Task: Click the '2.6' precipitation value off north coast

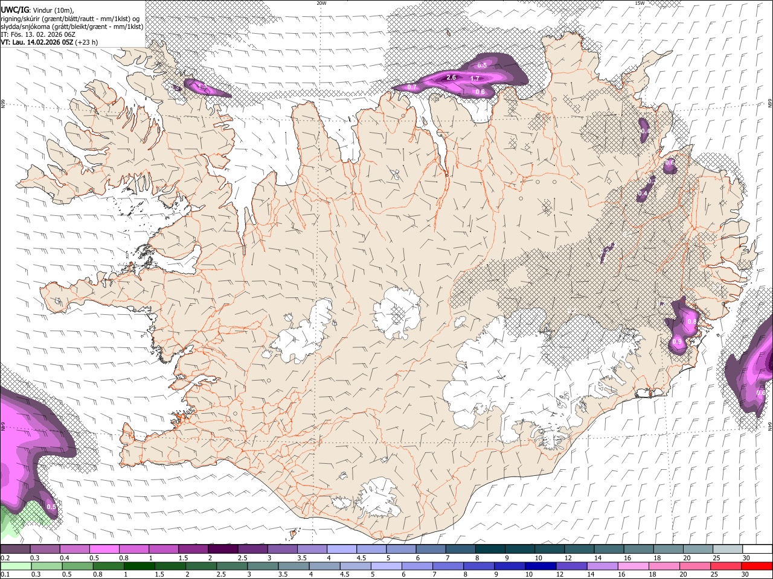Action: (x=451, y=78)
